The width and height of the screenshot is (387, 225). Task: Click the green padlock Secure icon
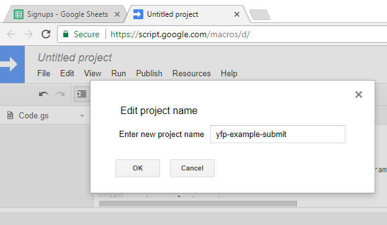(x=65, y=34)
